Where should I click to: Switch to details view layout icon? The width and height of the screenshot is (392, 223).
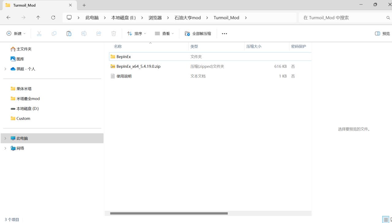tap(386, 219)
